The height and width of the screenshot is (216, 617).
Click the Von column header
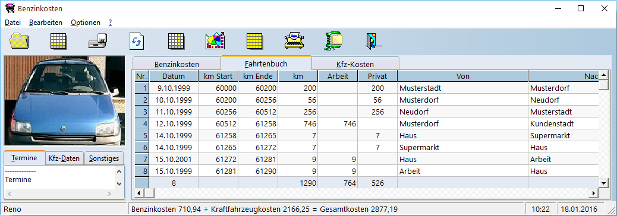[x=462, y=76]
